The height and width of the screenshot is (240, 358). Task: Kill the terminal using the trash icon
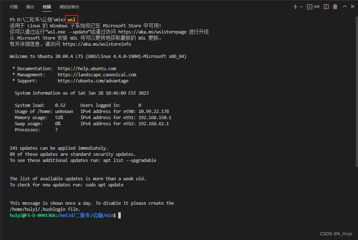point(335,6)
